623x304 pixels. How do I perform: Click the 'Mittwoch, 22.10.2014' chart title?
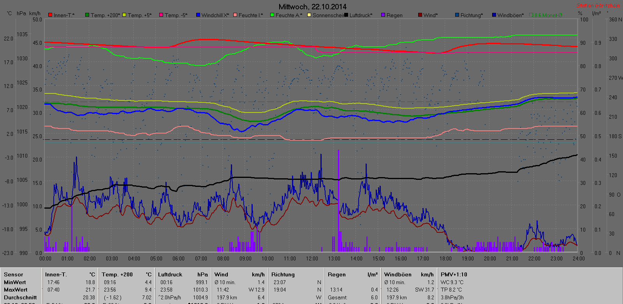click(313, 7)
